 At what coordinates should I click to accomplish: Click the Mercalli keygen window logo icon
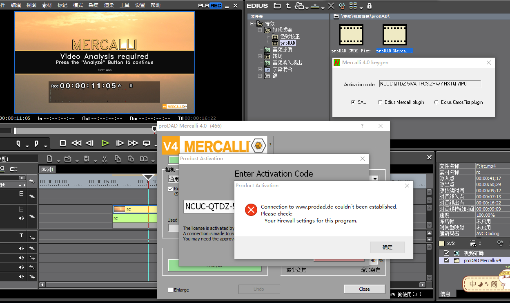[x=337, y=63]
